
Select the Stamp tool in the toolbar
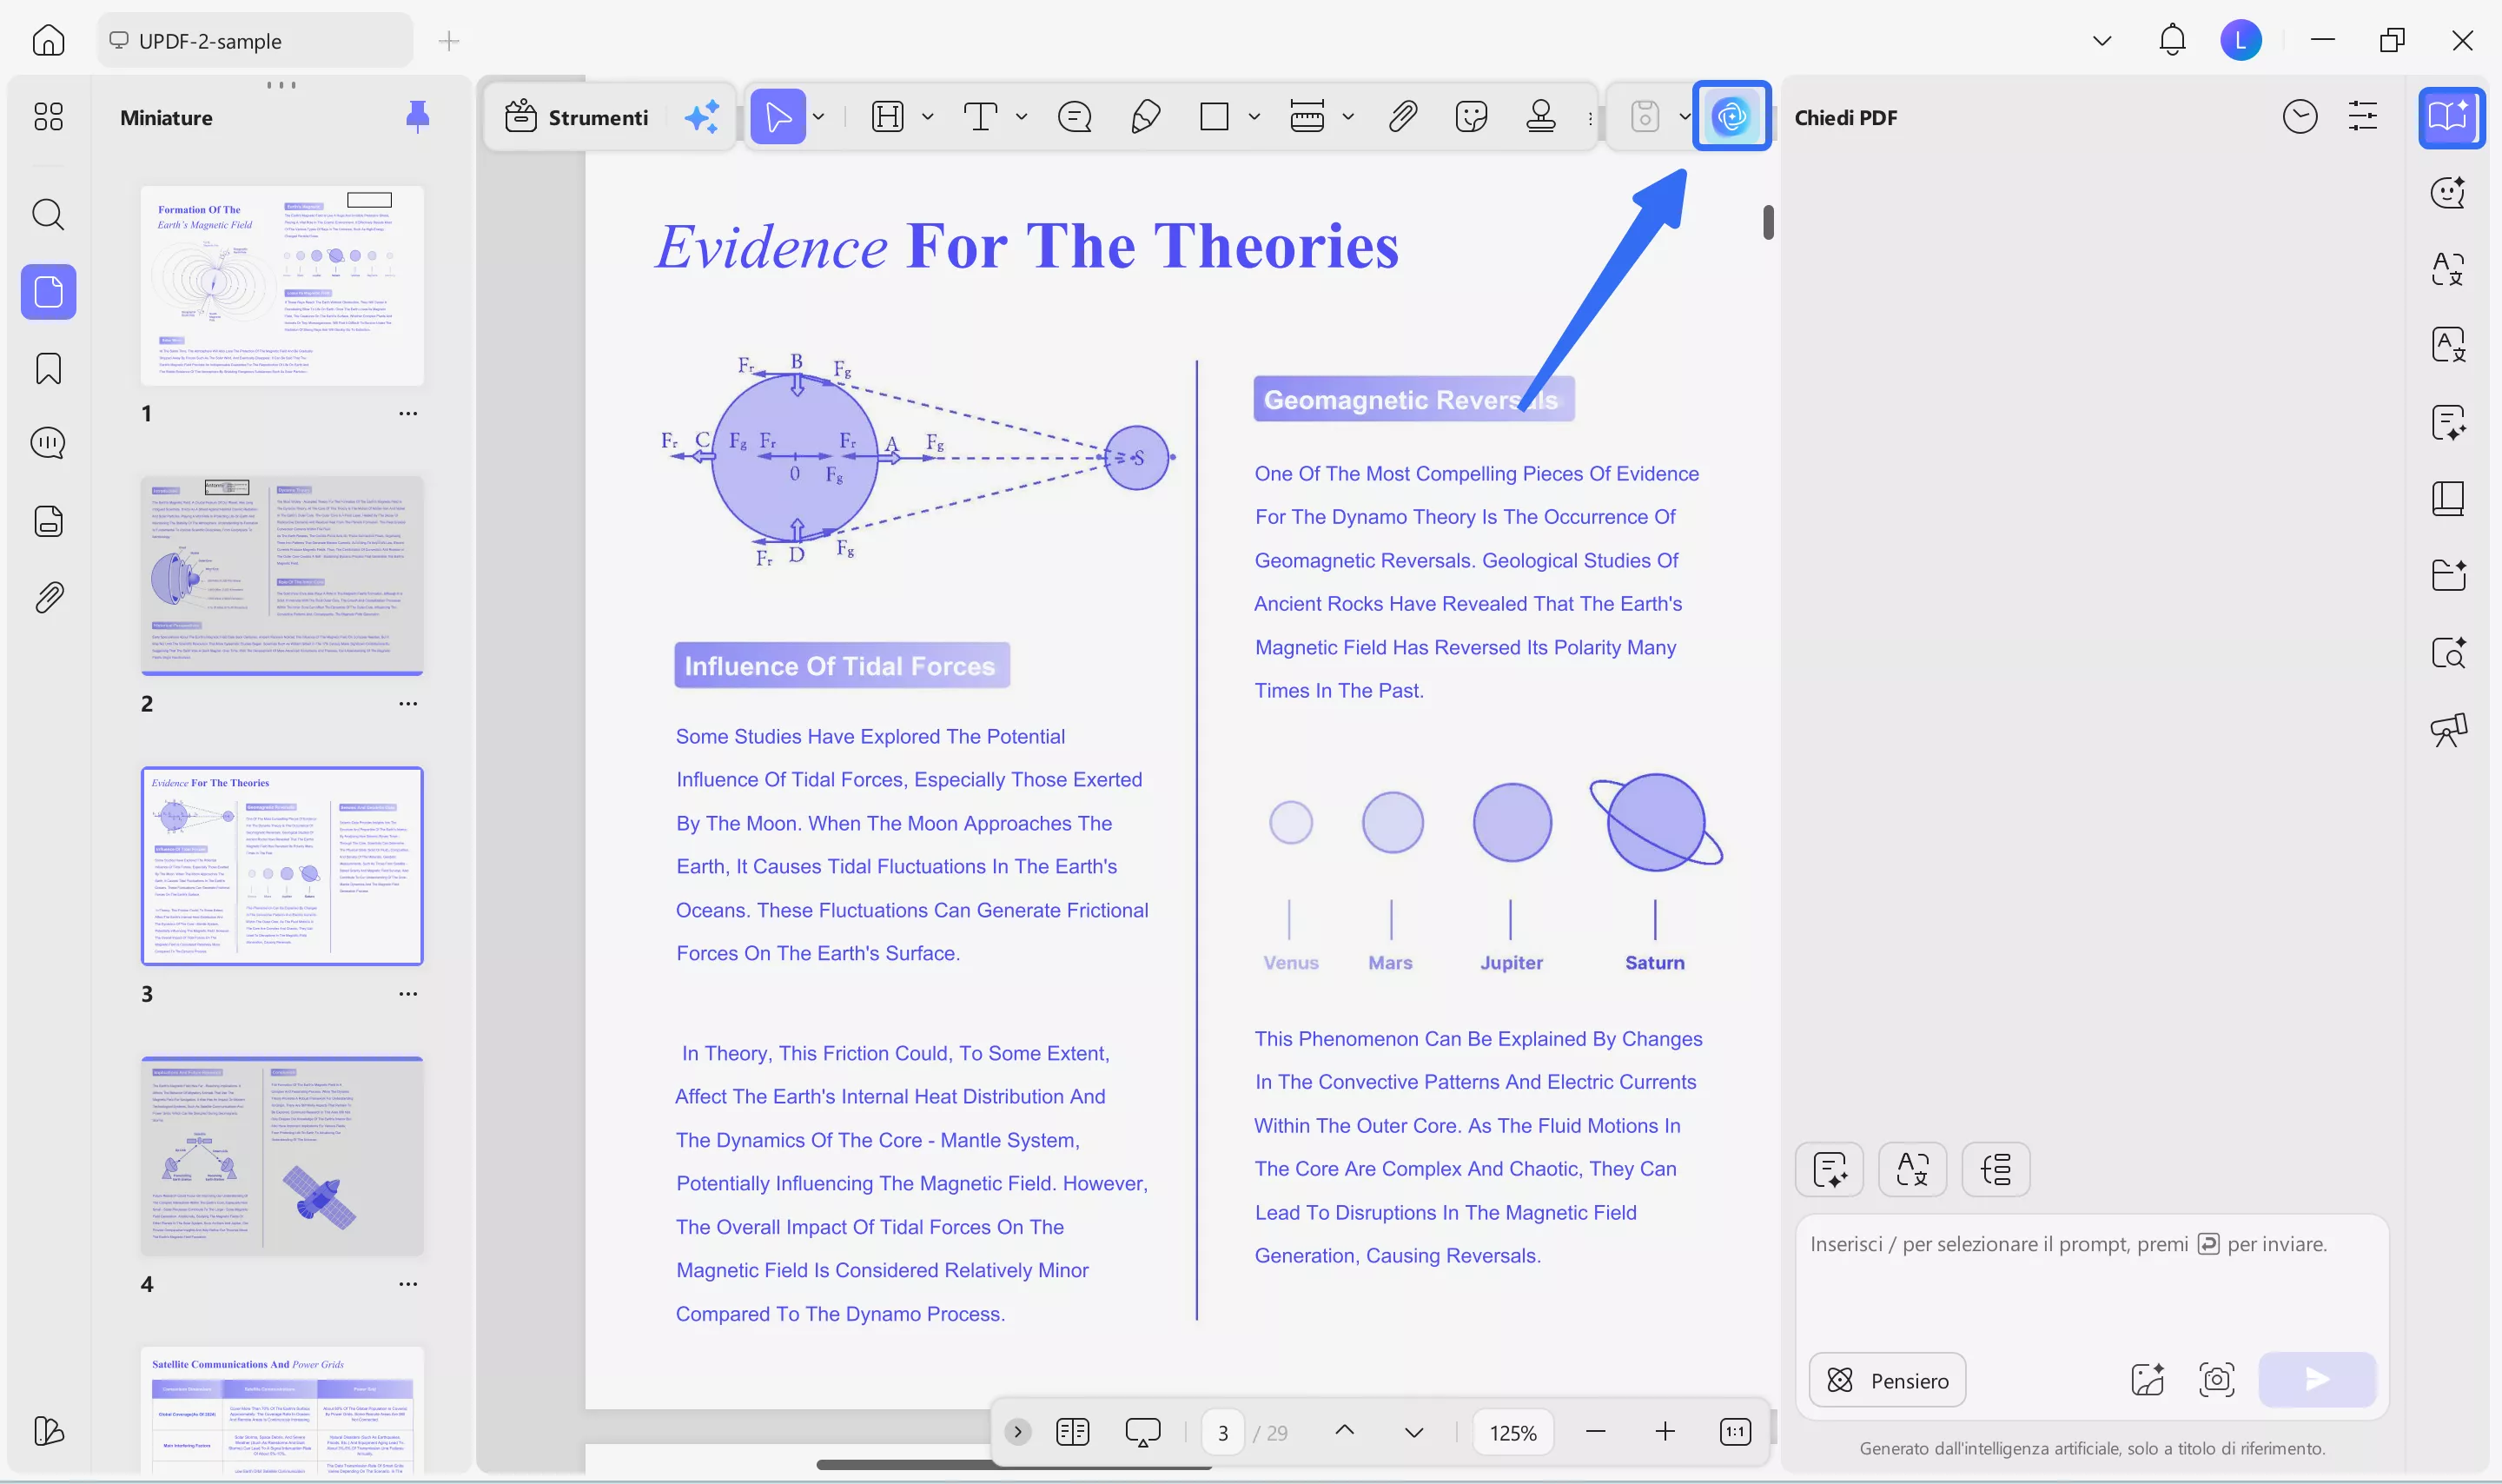(x=1539, y=116)
